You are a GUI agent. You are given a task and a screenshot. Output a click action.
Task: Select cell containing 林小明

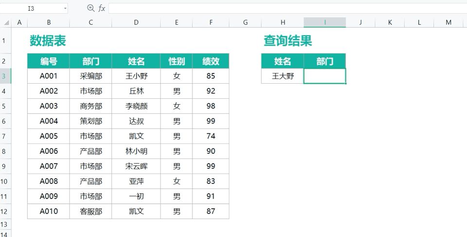[136, 151]
